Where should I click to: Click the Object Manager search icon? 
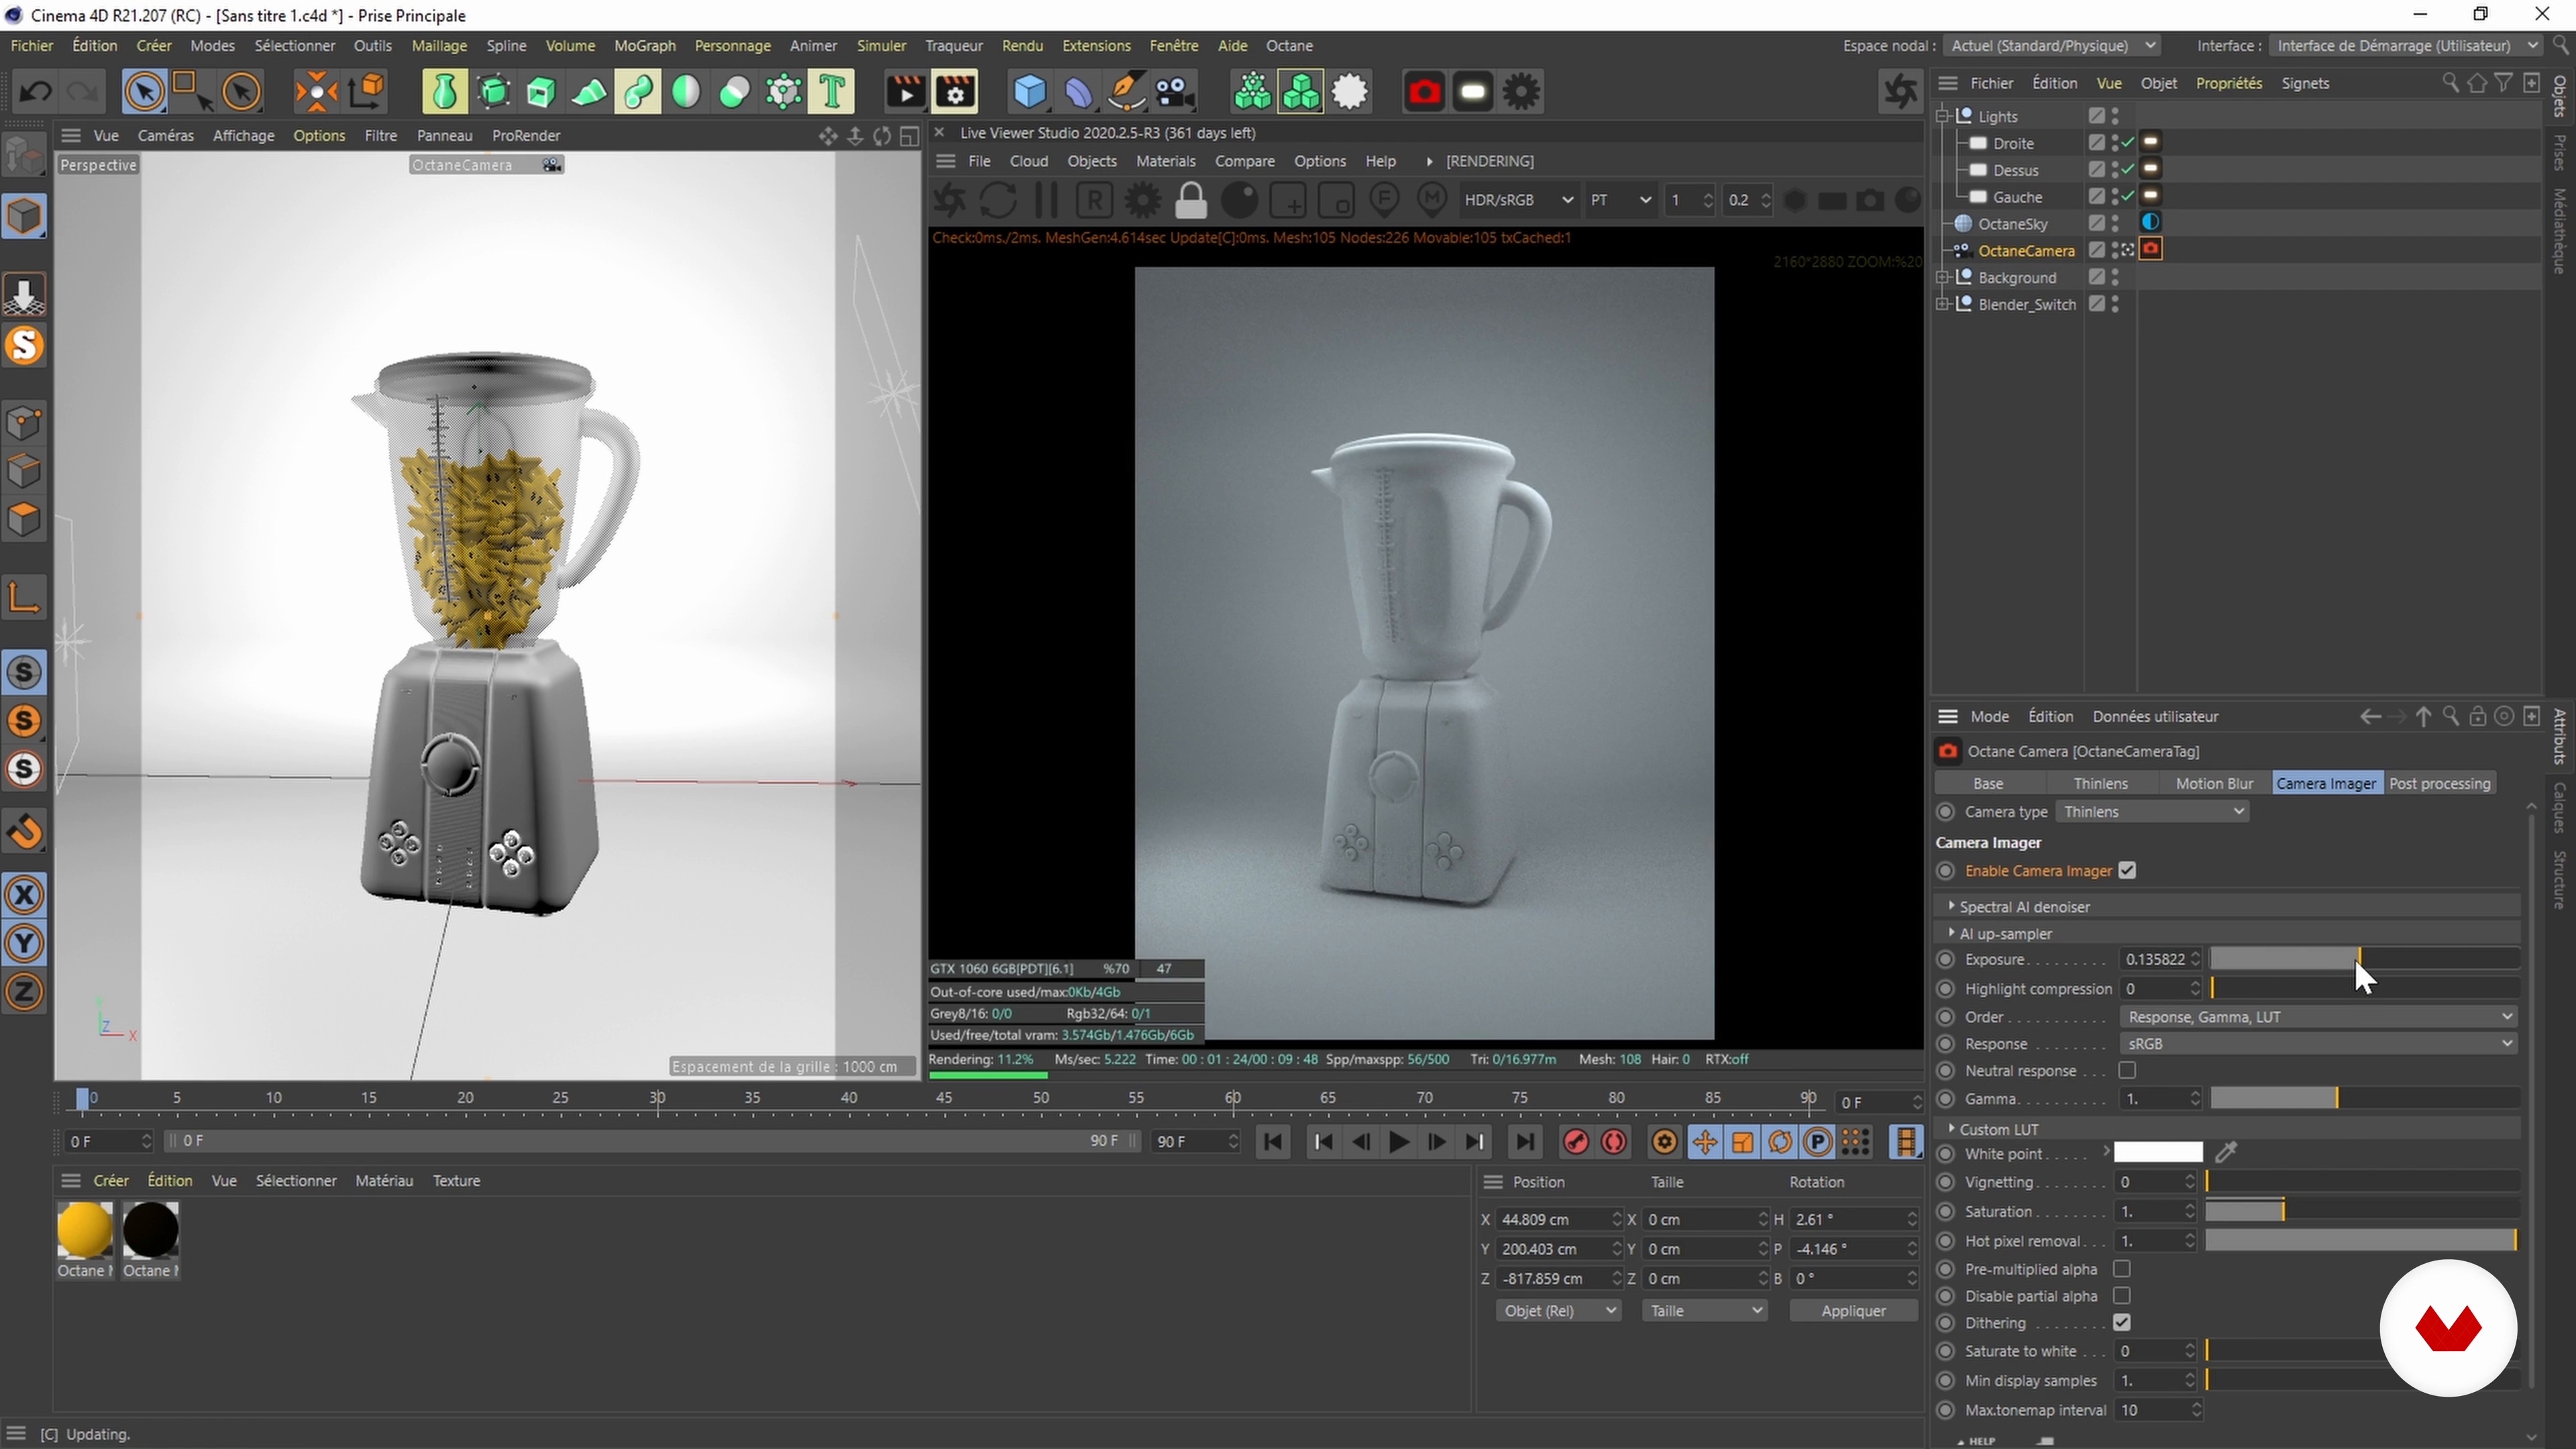tap(2449, 83)
